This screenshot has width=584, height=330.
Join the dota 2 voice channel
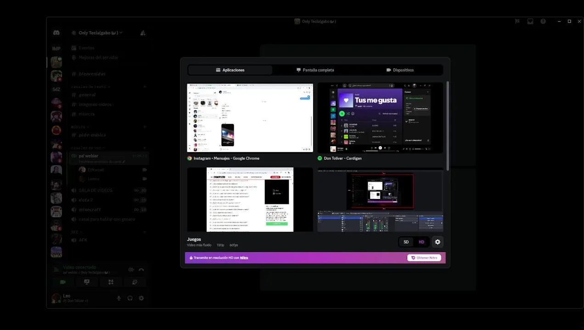click(108, 200)
